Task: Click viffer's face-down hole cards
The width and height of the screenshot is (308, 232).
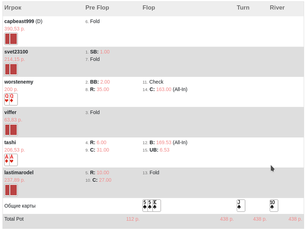Action: (x=11, y=130)
